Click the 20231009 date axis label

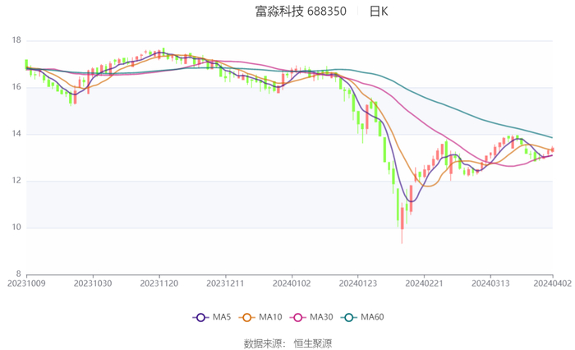point(27,283)
